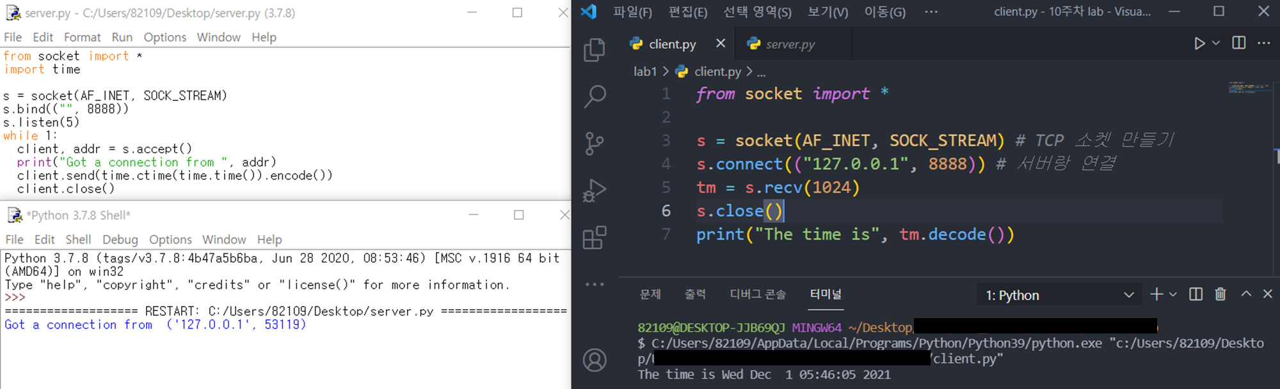Open Edit menu in server.py IDLE window
Viewport: 1280px width, 389px height.
[43, 37]
